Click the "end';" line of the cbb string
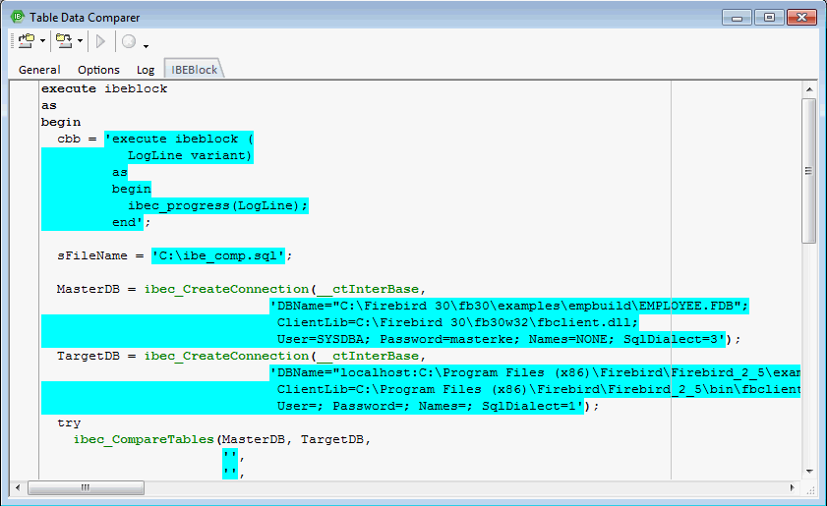 pyautogui.click(x=132, y=222)
